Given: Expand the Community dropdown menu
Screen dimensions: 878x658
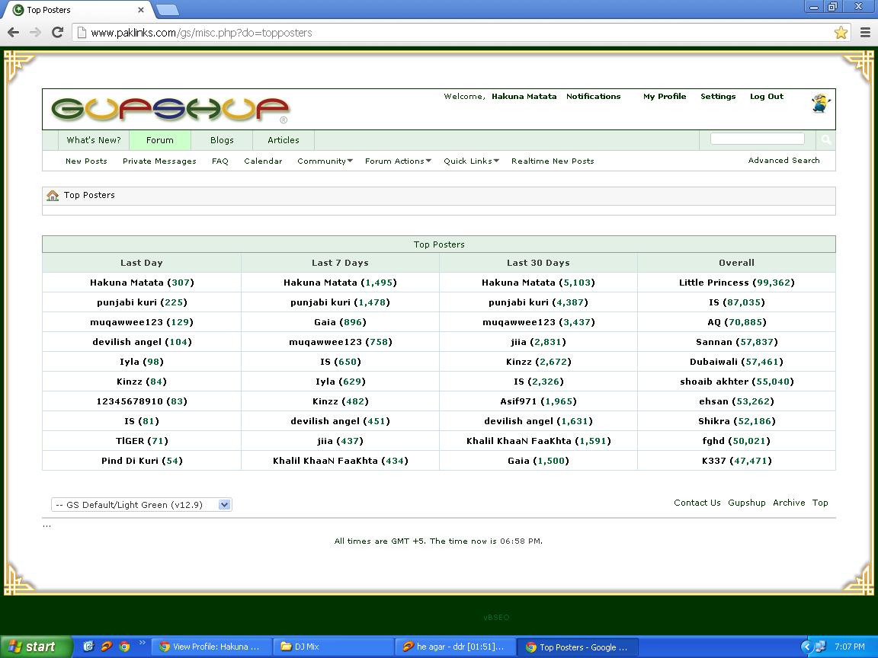Looking at the screenshot, I should [x=325, y=161].
